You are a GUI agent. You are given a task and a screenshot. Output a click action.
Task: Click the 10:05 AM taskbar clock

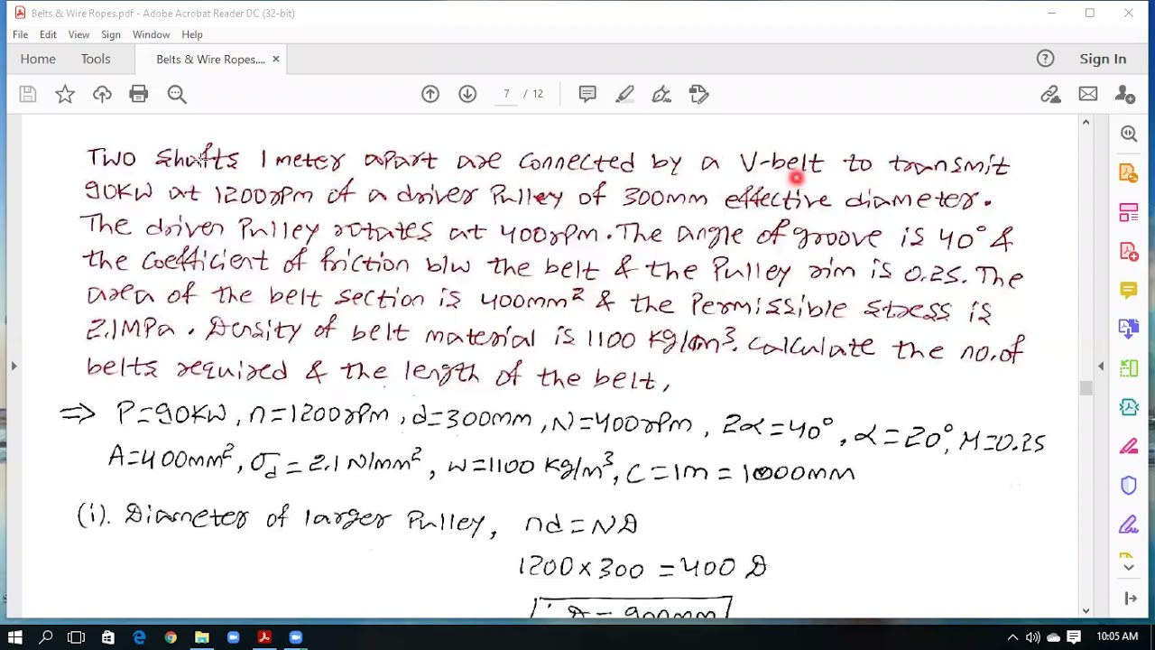1117,637
